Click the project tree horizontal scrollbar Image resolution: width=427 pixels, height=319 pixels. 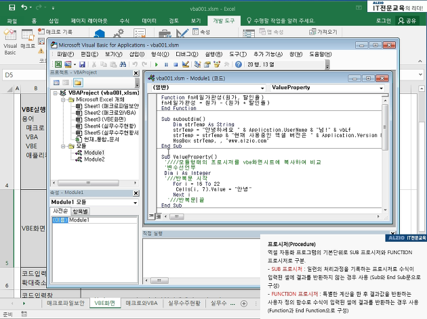point(88,183)
